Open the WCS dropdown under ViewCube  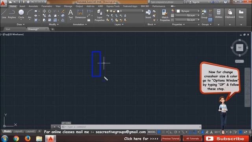click(239, 61)
